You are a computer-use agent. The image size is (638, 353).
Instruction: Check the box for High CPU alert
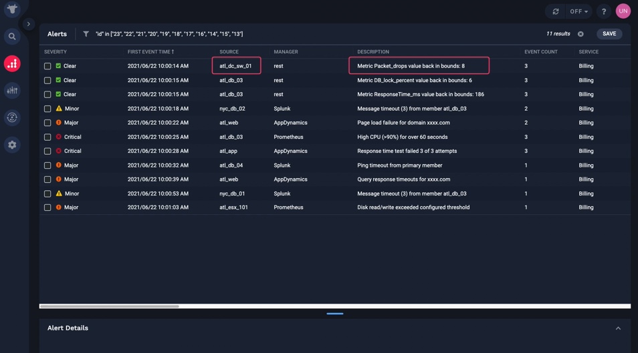(x=47, y=137)
